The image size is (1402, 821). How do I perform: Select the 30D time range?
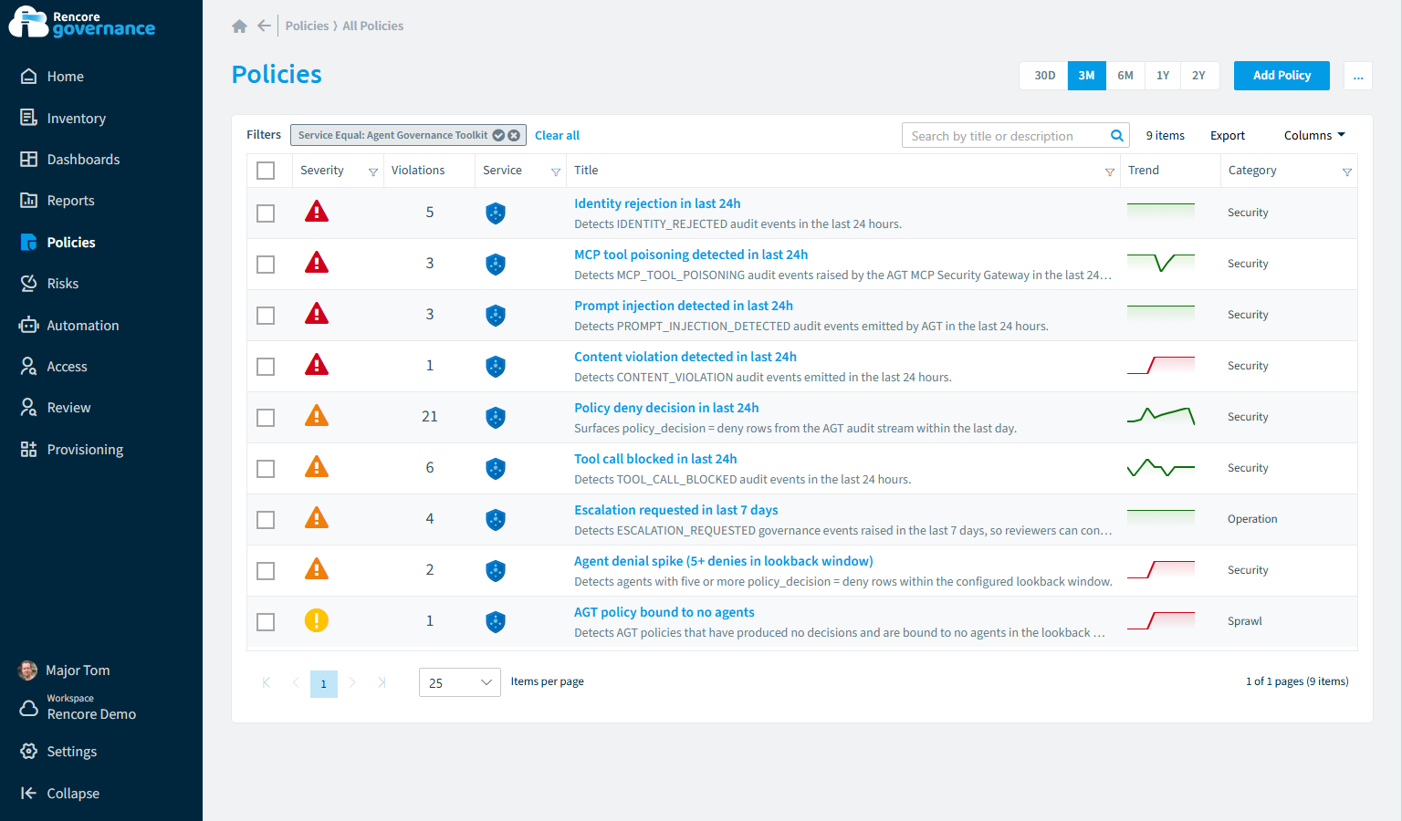[1044, 76]
